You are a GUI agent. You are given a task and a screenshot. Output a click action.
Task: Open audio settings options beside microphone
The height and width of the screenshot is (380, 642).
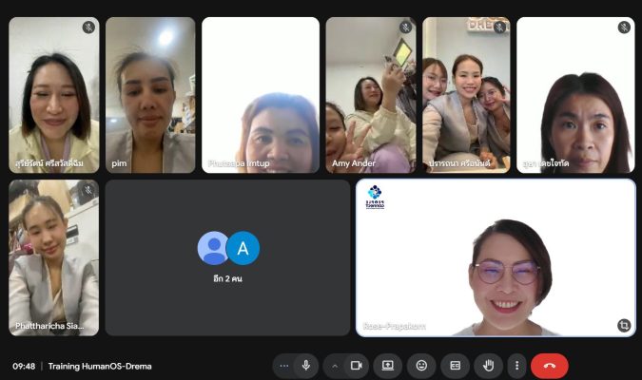284,365
